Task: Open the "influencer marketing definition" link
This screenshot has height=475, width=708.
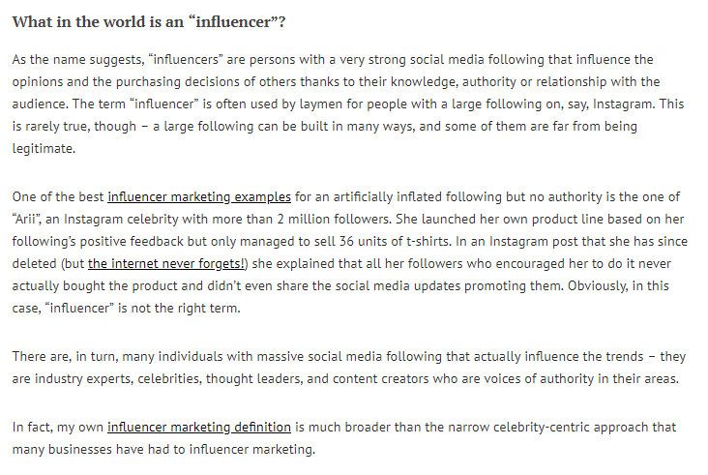Action: coord(199,428)
